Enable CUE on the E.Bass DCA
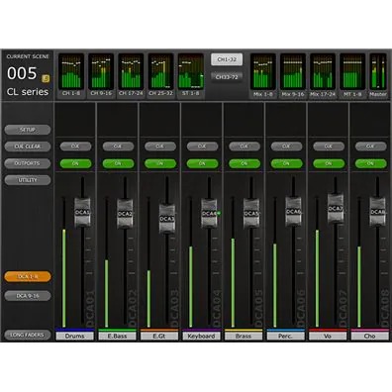 118,147
